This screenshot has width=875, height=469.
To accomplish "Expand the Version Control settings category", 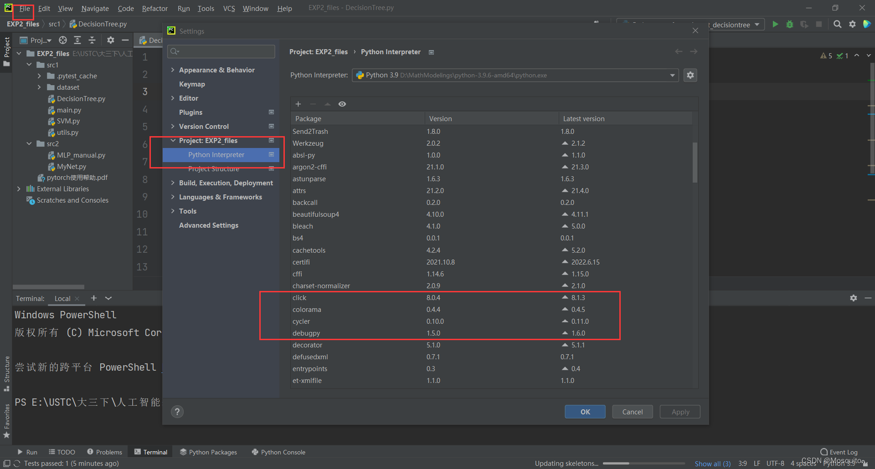I will 173,126.
